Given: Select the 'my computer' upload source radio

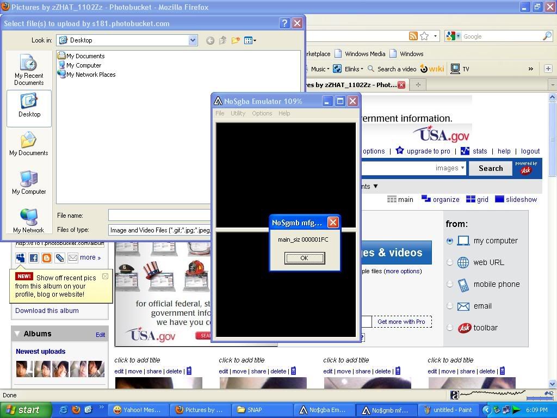Looking at the screenshot, I should click(x=450, y=241).
